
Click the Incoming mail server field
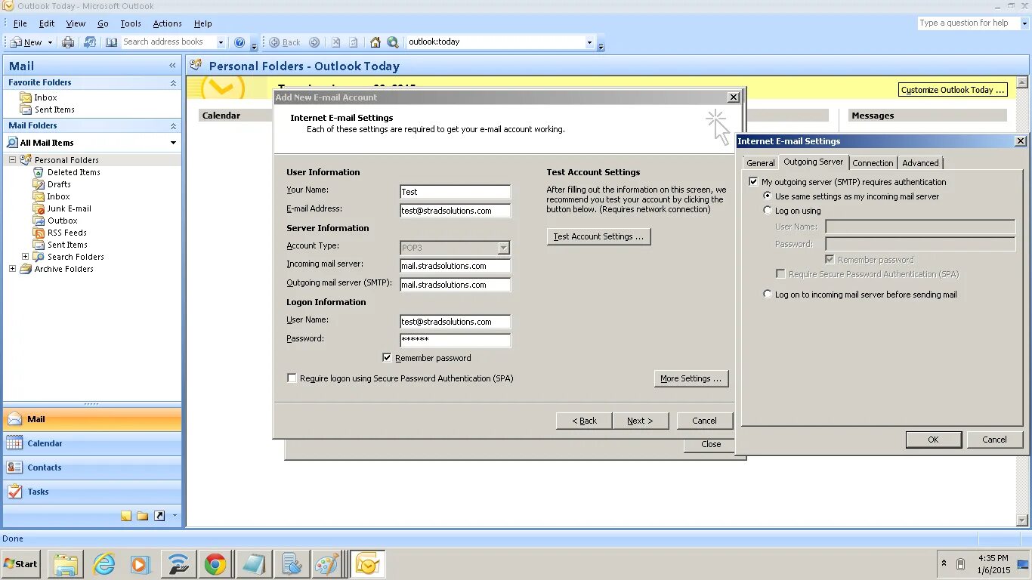point(455,266)
